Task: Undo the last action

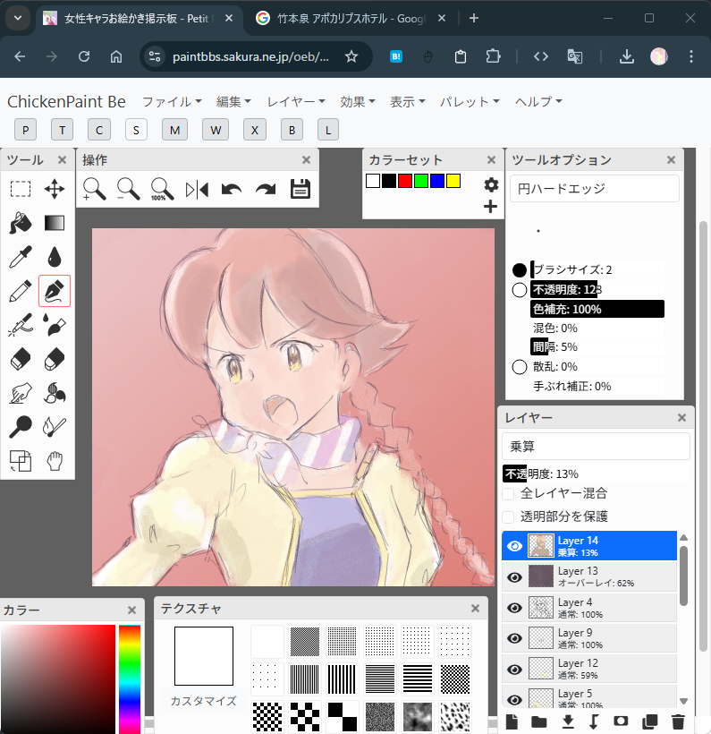Action: (232, 189)
